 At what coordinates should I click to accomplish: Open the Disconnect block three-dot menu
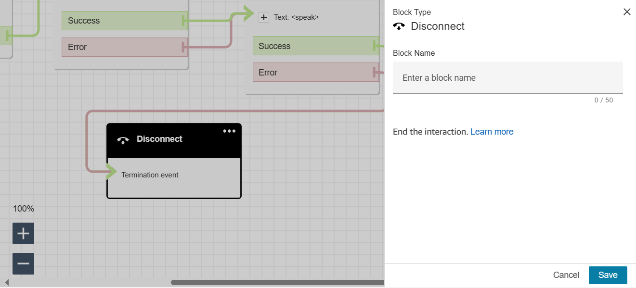pyautogui.click(x=229, y=131)
